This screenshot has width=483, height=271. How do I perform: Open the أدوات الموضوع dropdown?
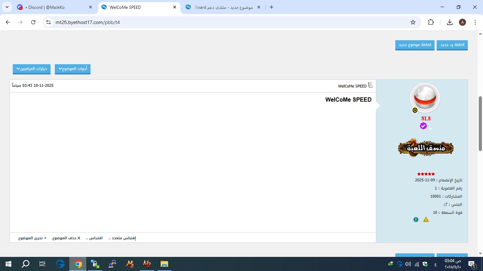(x=72, y=69)
